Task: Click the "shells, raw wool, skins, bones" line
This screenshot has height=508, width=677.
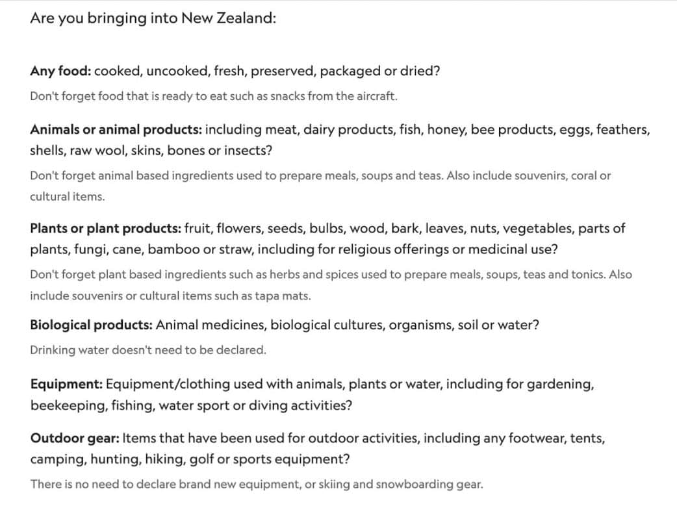Action: [x=151, y=151]
